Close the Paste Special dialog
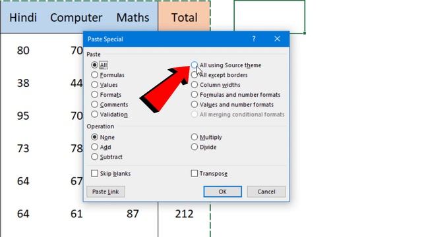This screenshot has height=237, width=422. [277, 39]
